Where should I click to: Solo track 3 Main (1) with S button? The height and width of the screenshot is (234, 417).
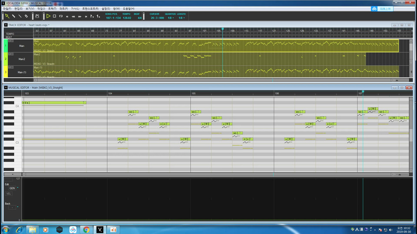(12, 68)
